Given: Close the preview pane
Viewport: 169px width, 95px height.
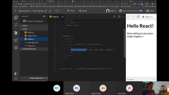Looking at the screenshot, I should point(150,11).
